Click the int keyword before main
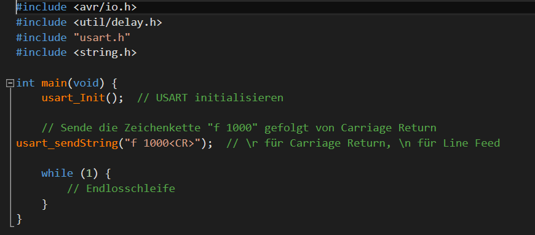The image size is (535, 235). [26, 83]
